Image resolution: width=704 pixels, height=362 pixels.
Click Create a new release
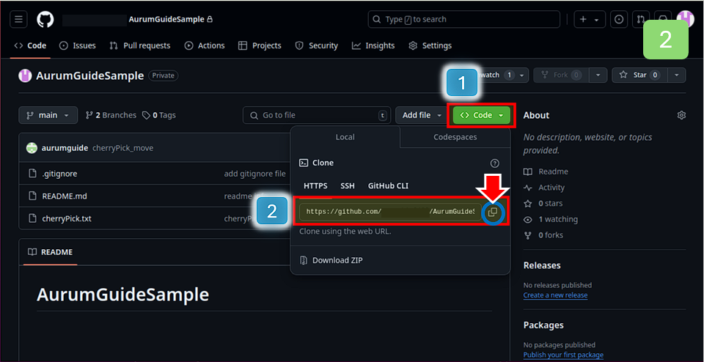[555, 295]
